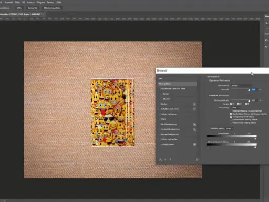Enable the Musterüberlagerung effect checkbox
Viewport: 269px width, 202px height.
pos(160,134)
